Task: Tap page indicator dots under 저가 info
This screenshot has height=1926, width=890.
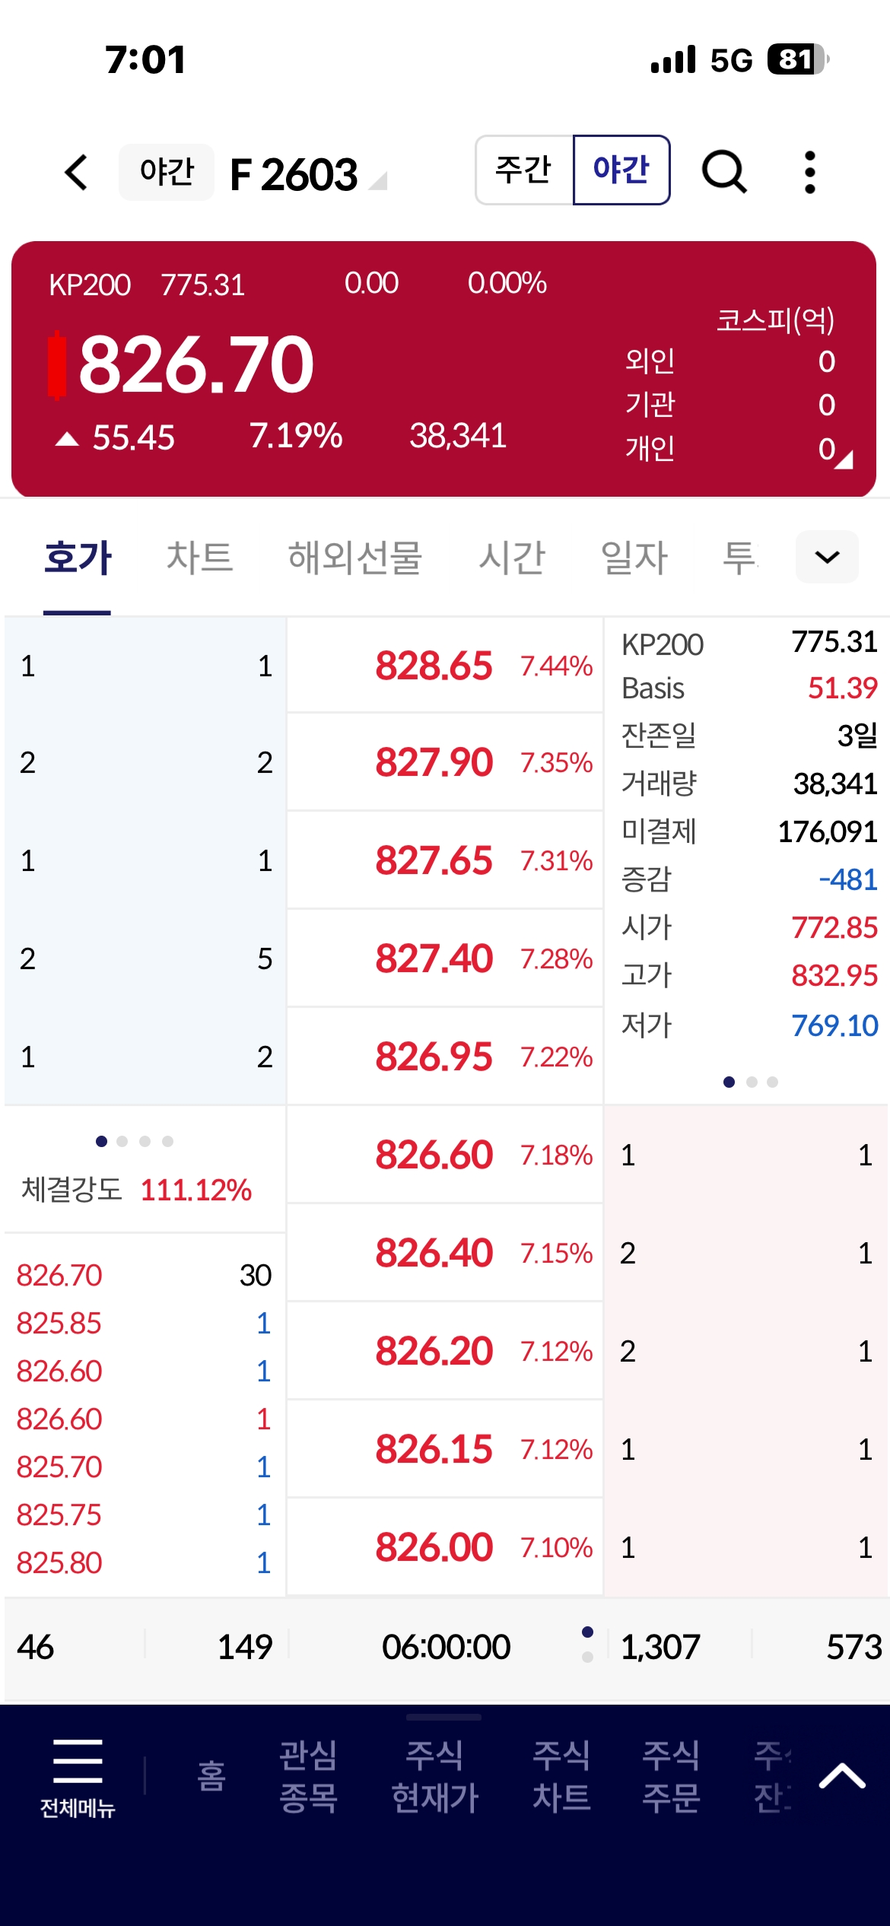Action: pyautogui.click(x=751, y=1082)
